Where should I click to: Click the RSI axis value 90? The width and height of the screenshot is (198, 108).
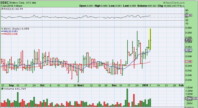(187, 10)
